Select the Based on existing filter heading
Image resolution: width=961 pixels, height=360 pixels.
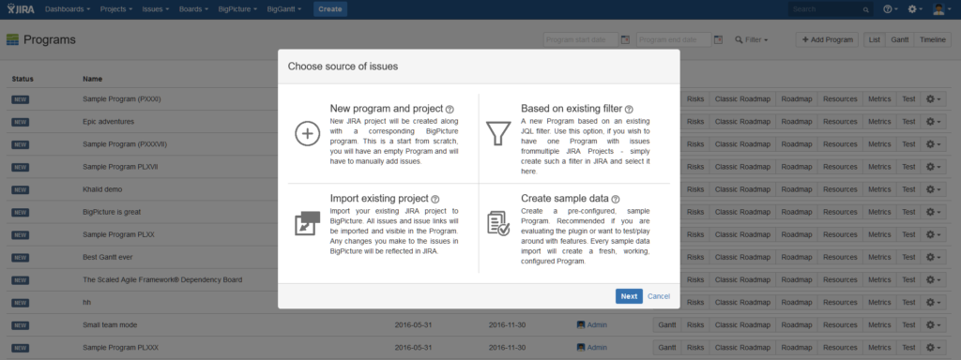point(572,109)
